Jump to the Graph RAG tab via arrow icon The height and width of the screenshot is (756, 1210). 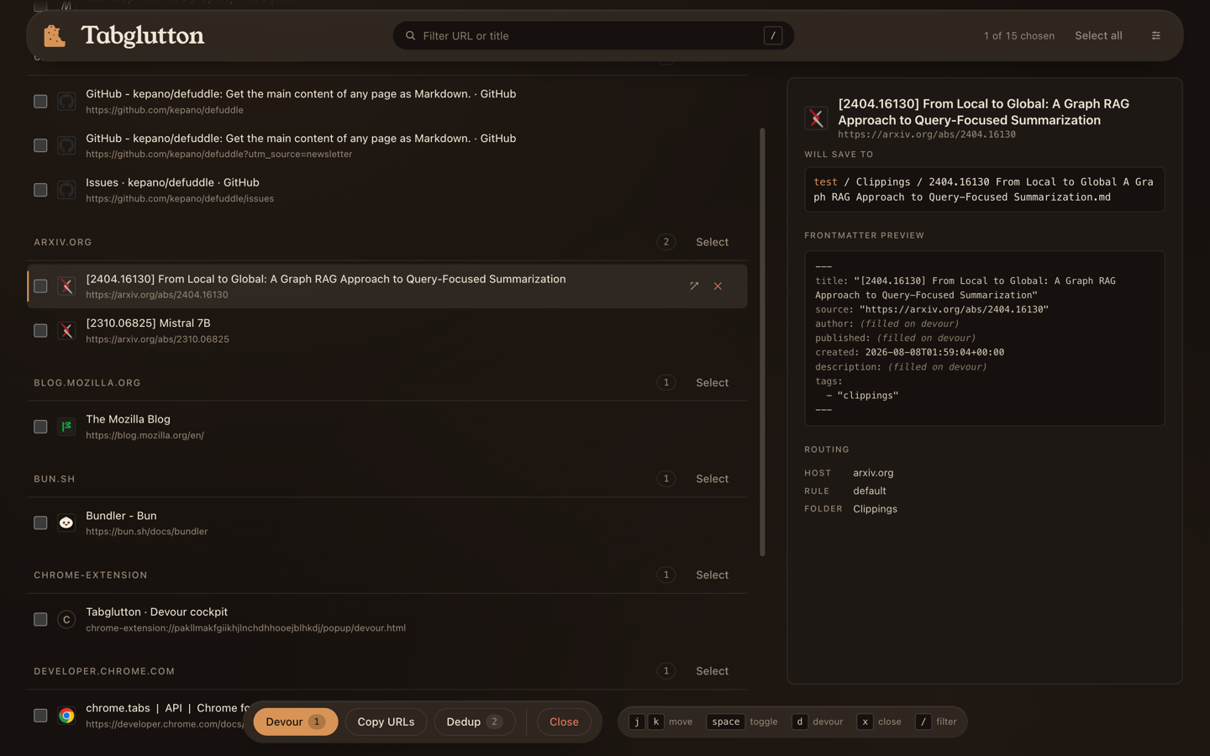click(x=694, y=286)
